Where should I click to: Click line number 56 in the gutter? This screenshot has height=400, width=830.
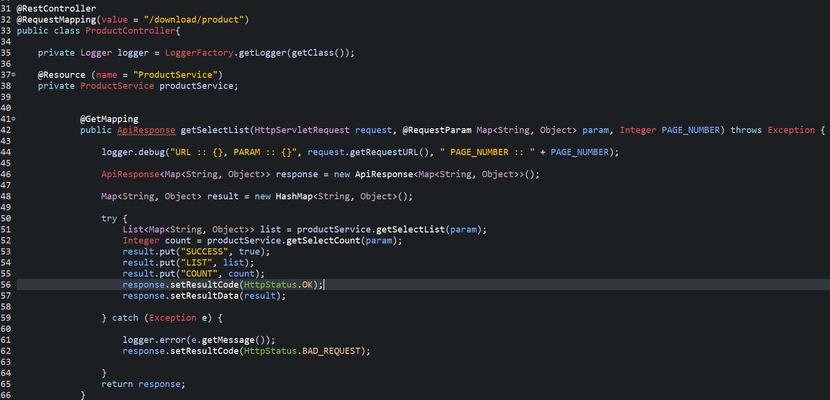[6, 285]
